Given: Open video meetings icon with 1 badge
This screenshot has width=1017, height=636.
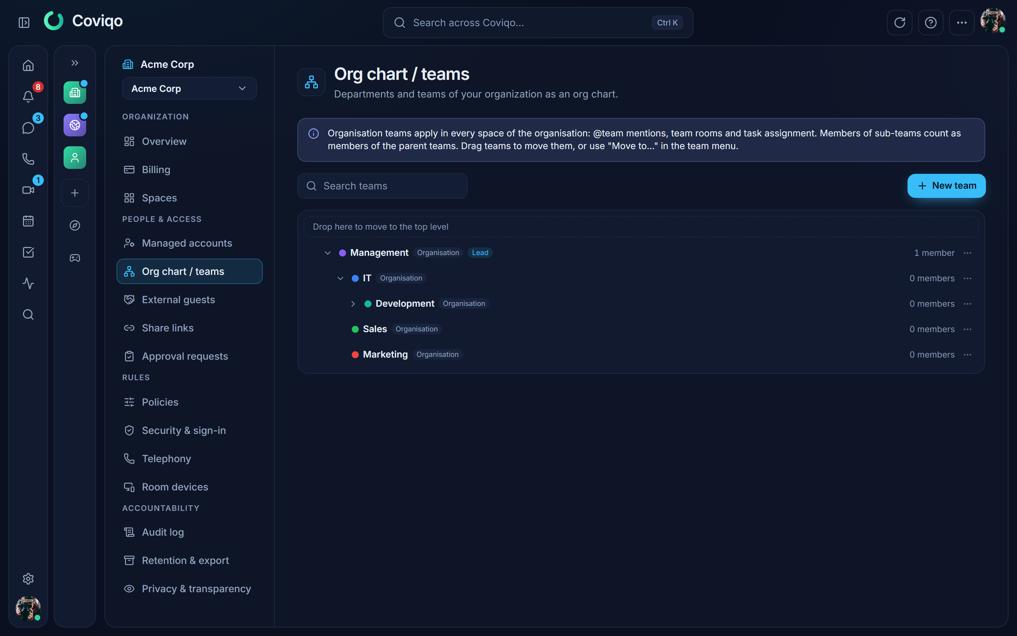Looking at the screenshot, I should (28, 190).
